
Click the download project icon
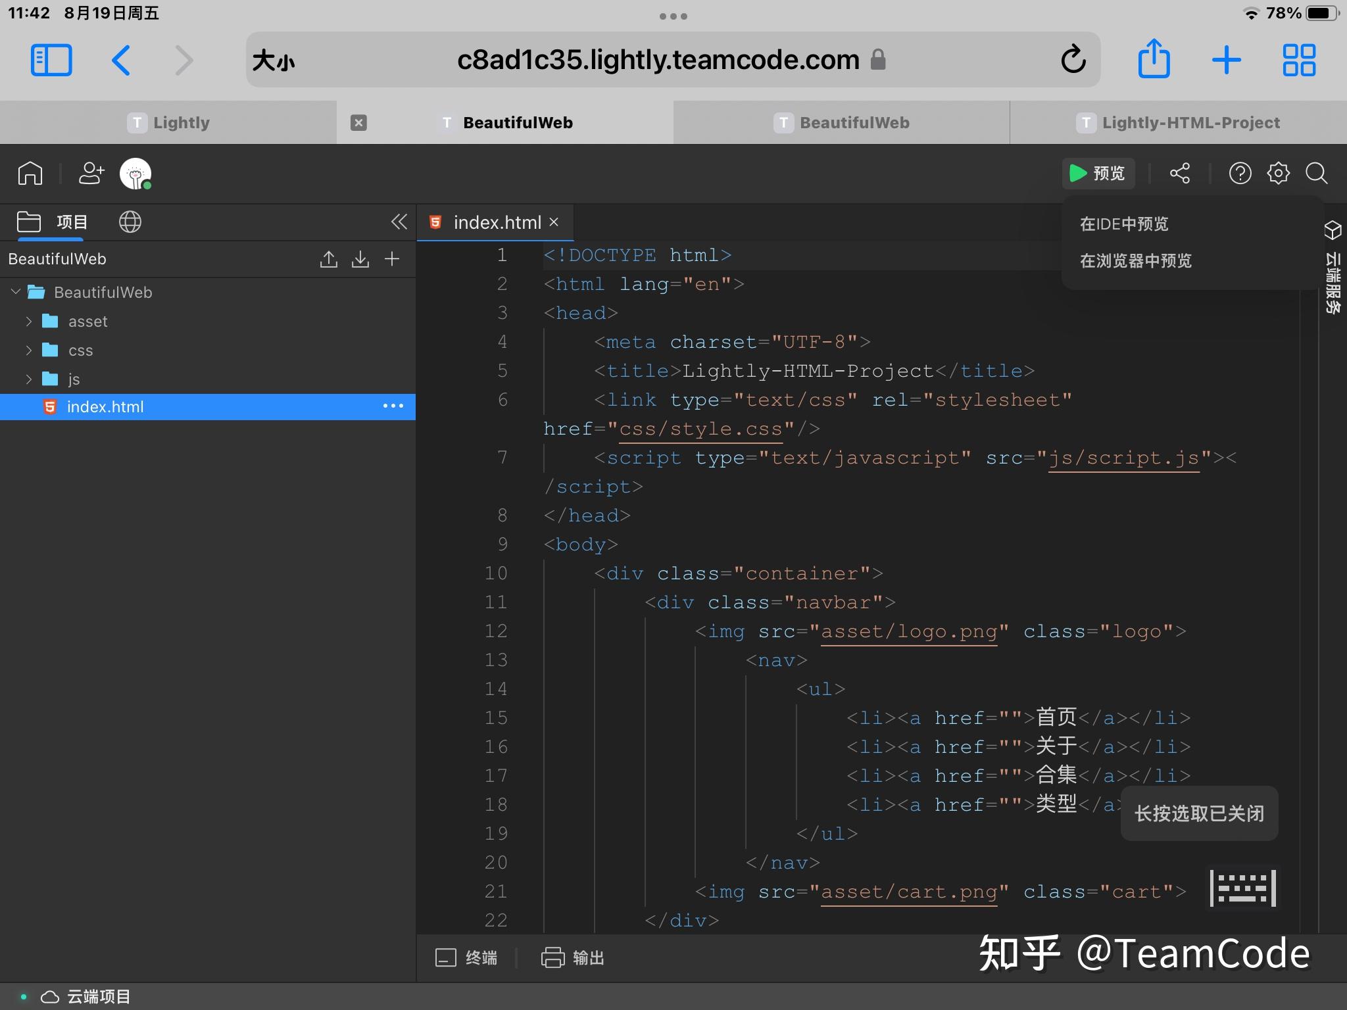pos(360,259)
